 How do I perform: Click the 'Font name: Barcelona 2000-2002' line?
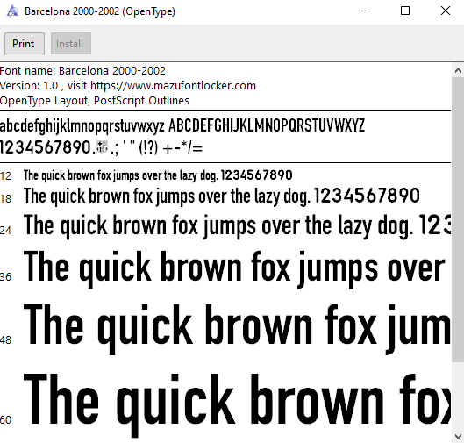[x=82, y=71]
